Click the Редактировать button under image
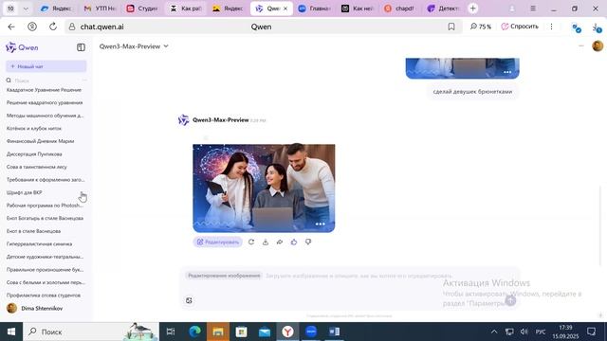This screenshot has height=341, width=607. (x=218, y=242)
